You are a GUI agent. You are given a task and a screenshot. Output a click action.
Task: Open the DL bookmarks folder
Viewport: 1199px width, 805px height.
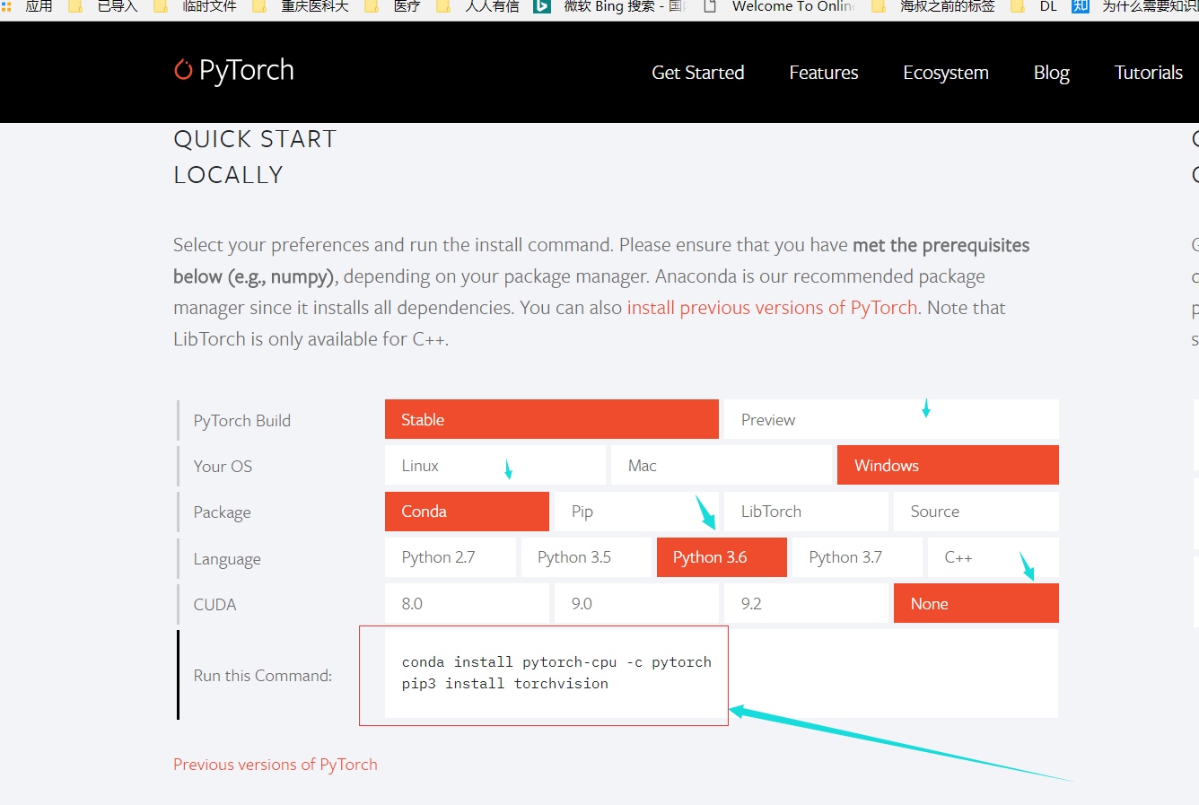click(x=1034, y=6)
